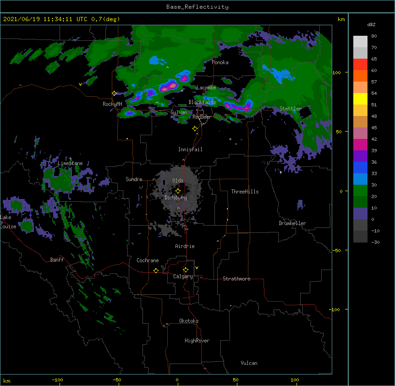This screenshot has height=386, width=395.
Task: Click the Sylvan label
Action: (179, 112)
